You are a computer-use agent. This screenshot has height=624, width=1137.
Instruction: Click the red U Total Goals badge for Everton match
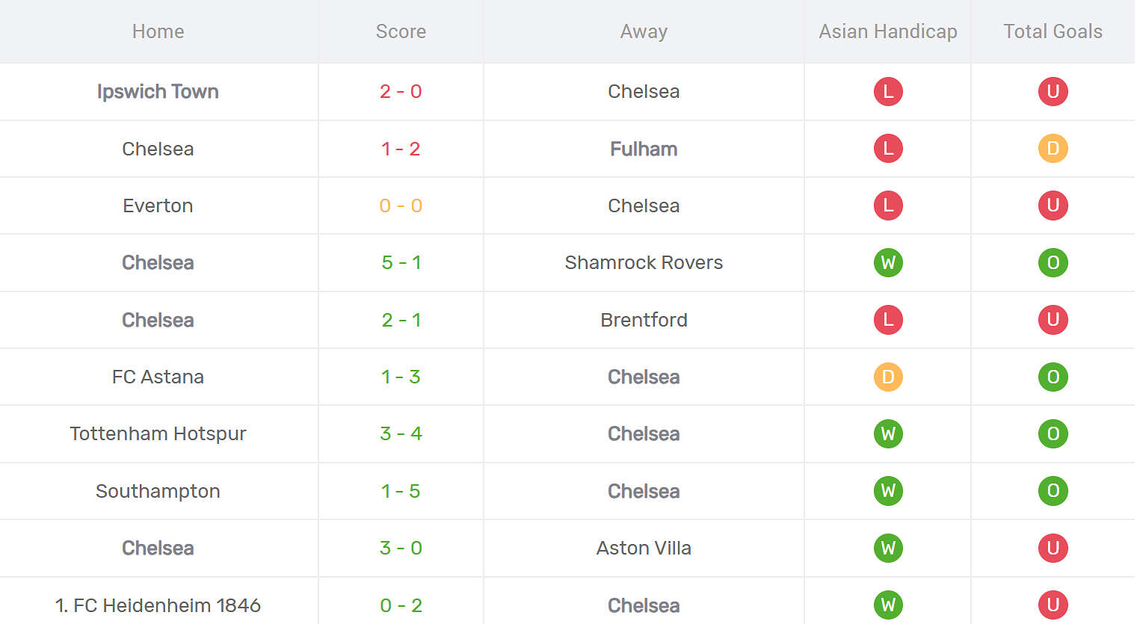coord(1053,206)
